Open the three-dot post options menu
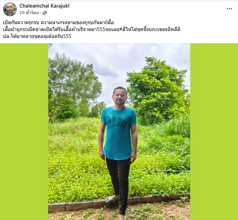 click(229, 9)
